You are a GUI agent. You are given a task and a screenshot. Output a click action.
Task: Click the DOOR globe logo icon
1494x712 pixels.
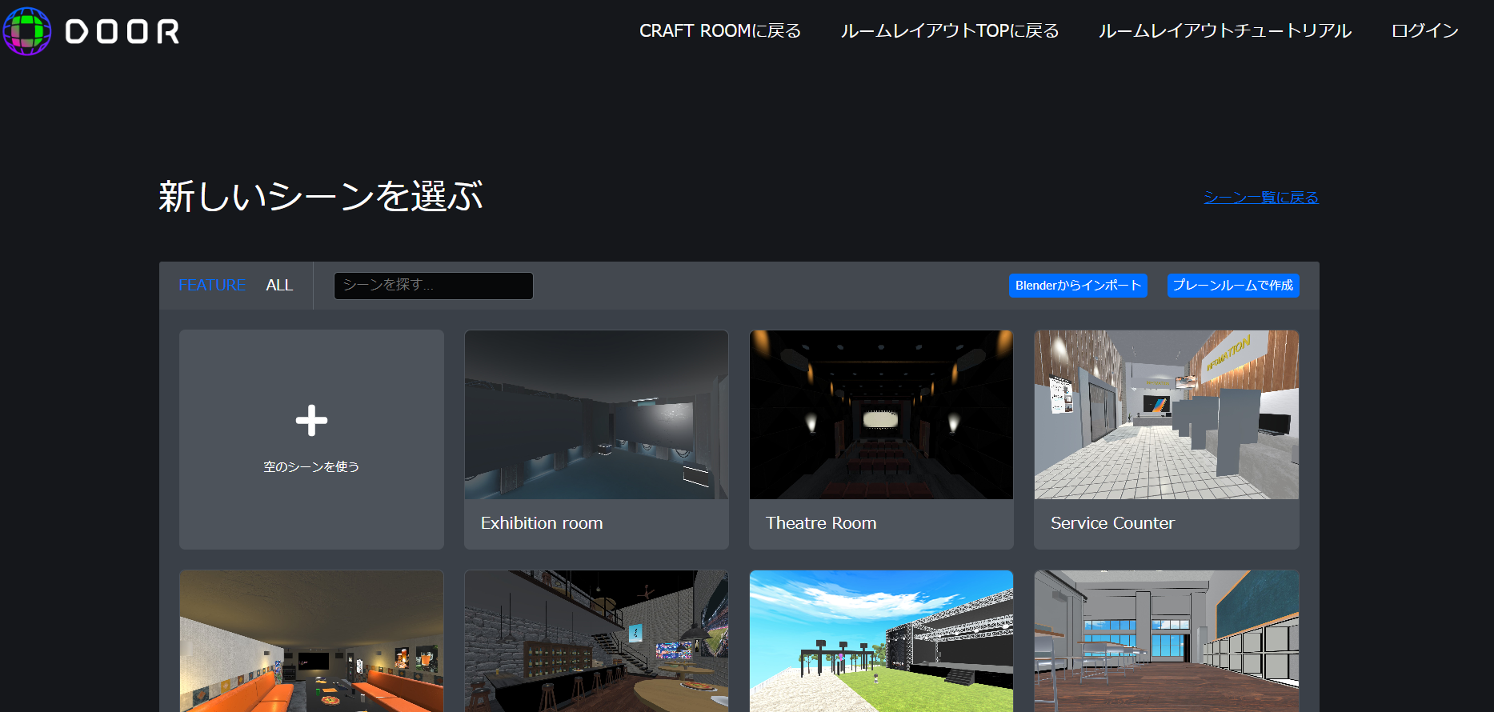26,31
